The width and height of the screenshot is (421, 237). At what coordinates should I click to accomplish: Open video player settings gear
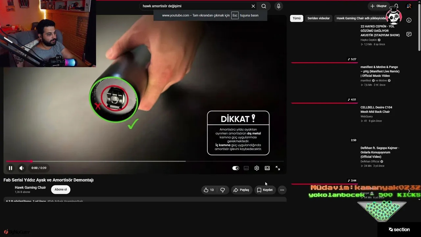tap(257, 168)
